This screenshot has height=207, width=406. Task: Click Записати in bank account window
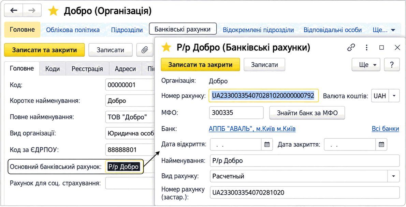tap(264, 64)
